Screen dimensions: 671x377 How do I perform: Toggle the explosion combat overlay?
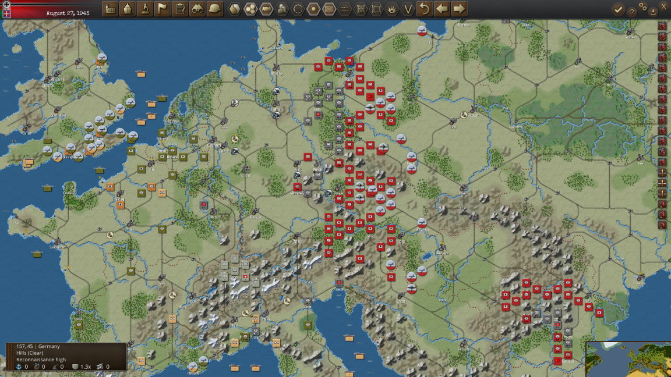coord(392,9)
